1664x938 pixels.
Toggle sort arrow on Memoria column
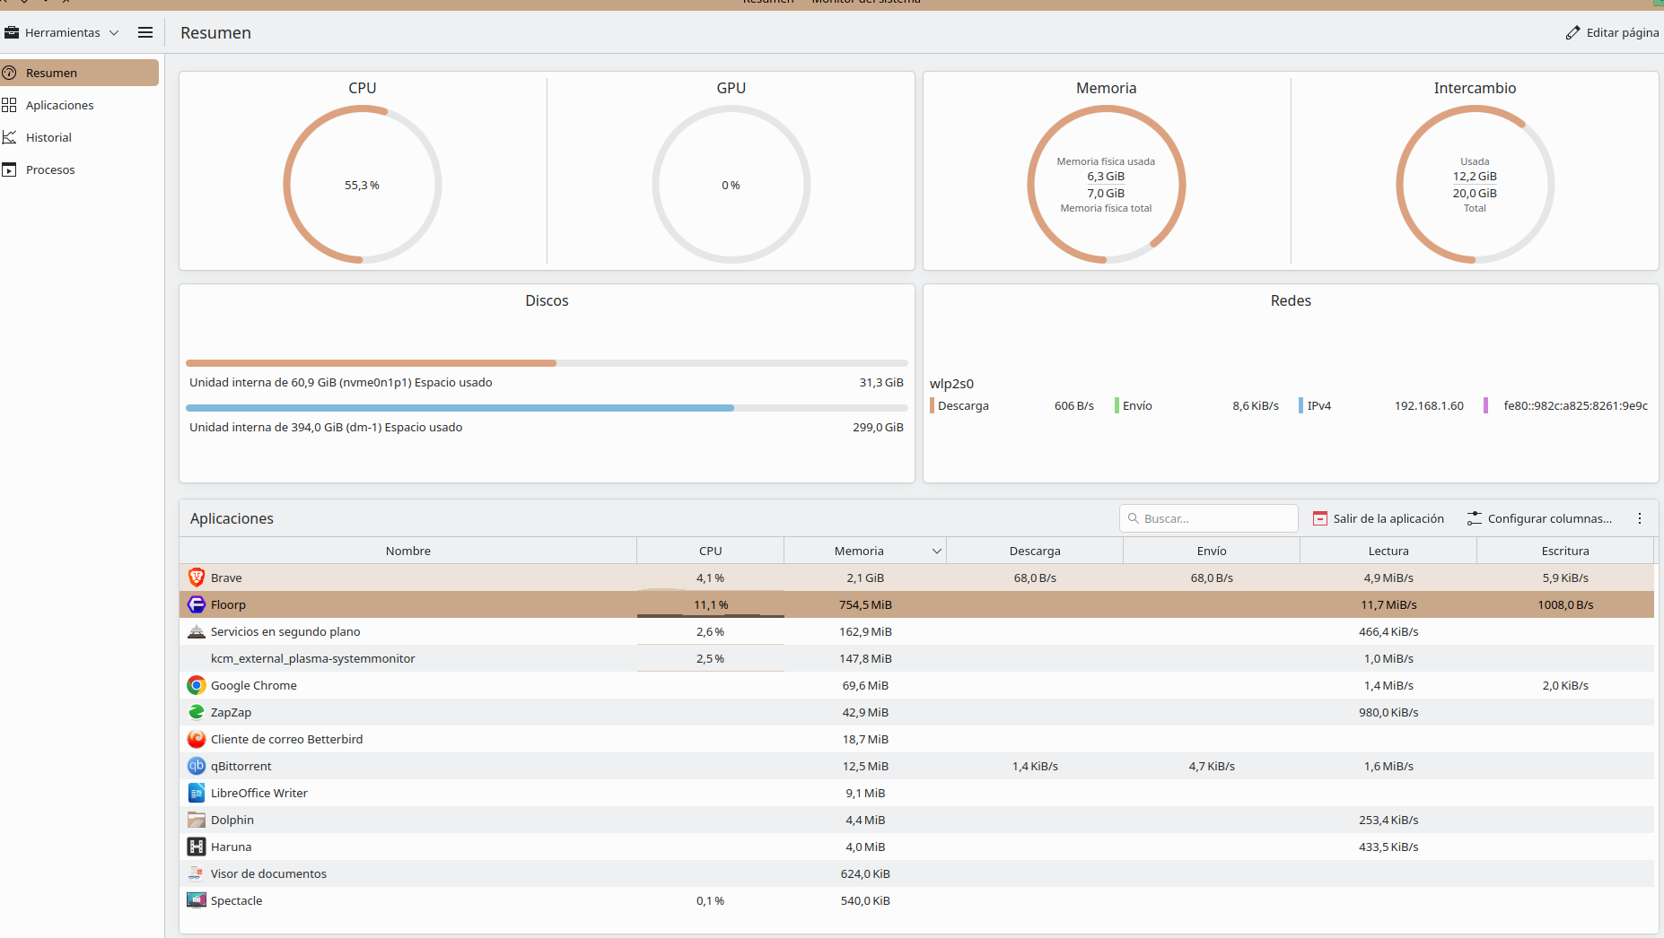click(936, 551)
